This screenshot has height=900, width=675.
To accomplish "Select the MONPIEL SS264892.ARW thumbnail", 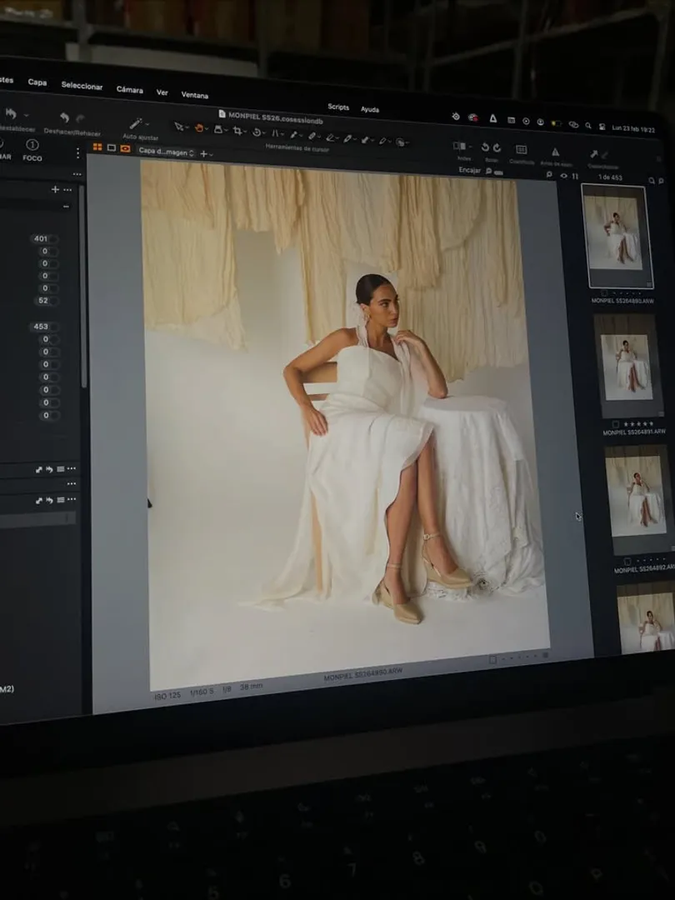I will 639,499.
